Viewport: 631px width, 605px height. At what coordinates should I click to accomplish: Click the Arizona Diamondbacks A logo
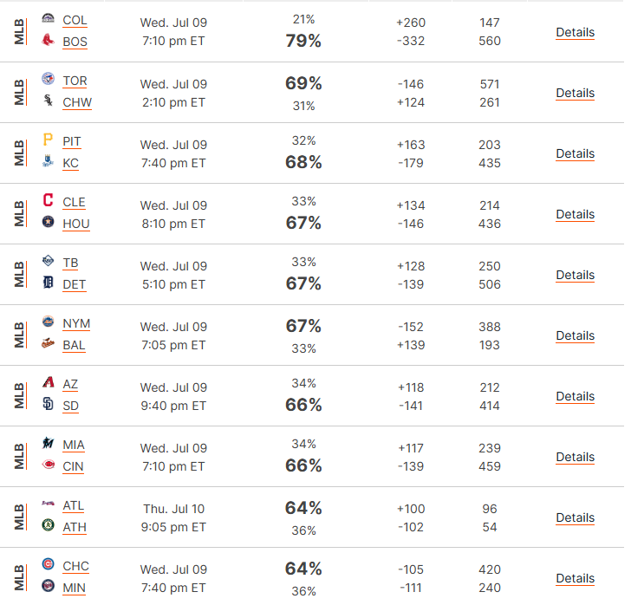(48, 381)
